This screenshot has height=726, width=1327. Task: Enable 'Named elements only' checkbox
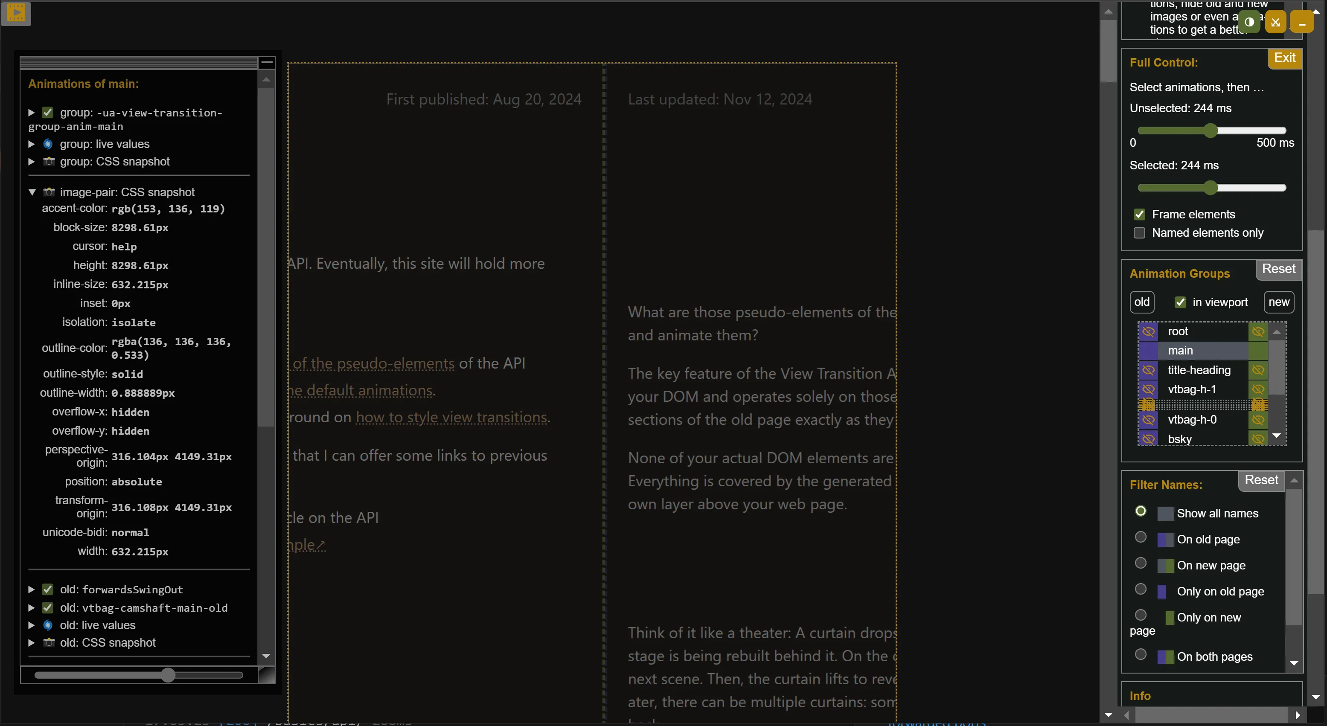(x=1140, y=232)
